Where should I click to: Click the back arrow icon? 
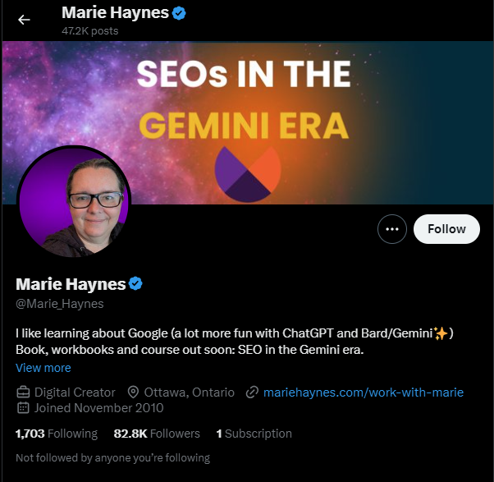coord(24,20)
